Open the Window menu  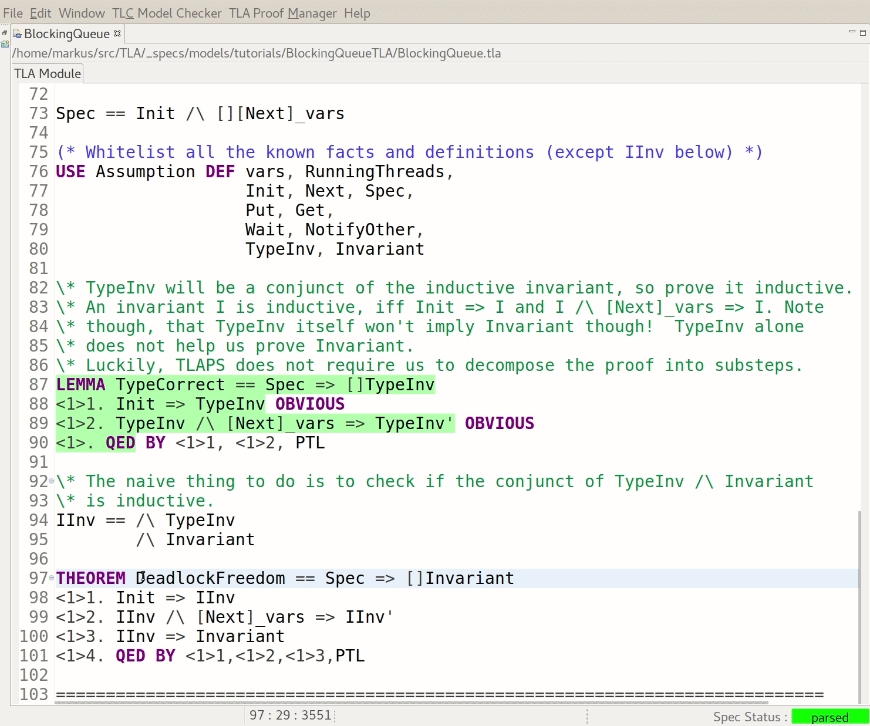click(82, 13)
